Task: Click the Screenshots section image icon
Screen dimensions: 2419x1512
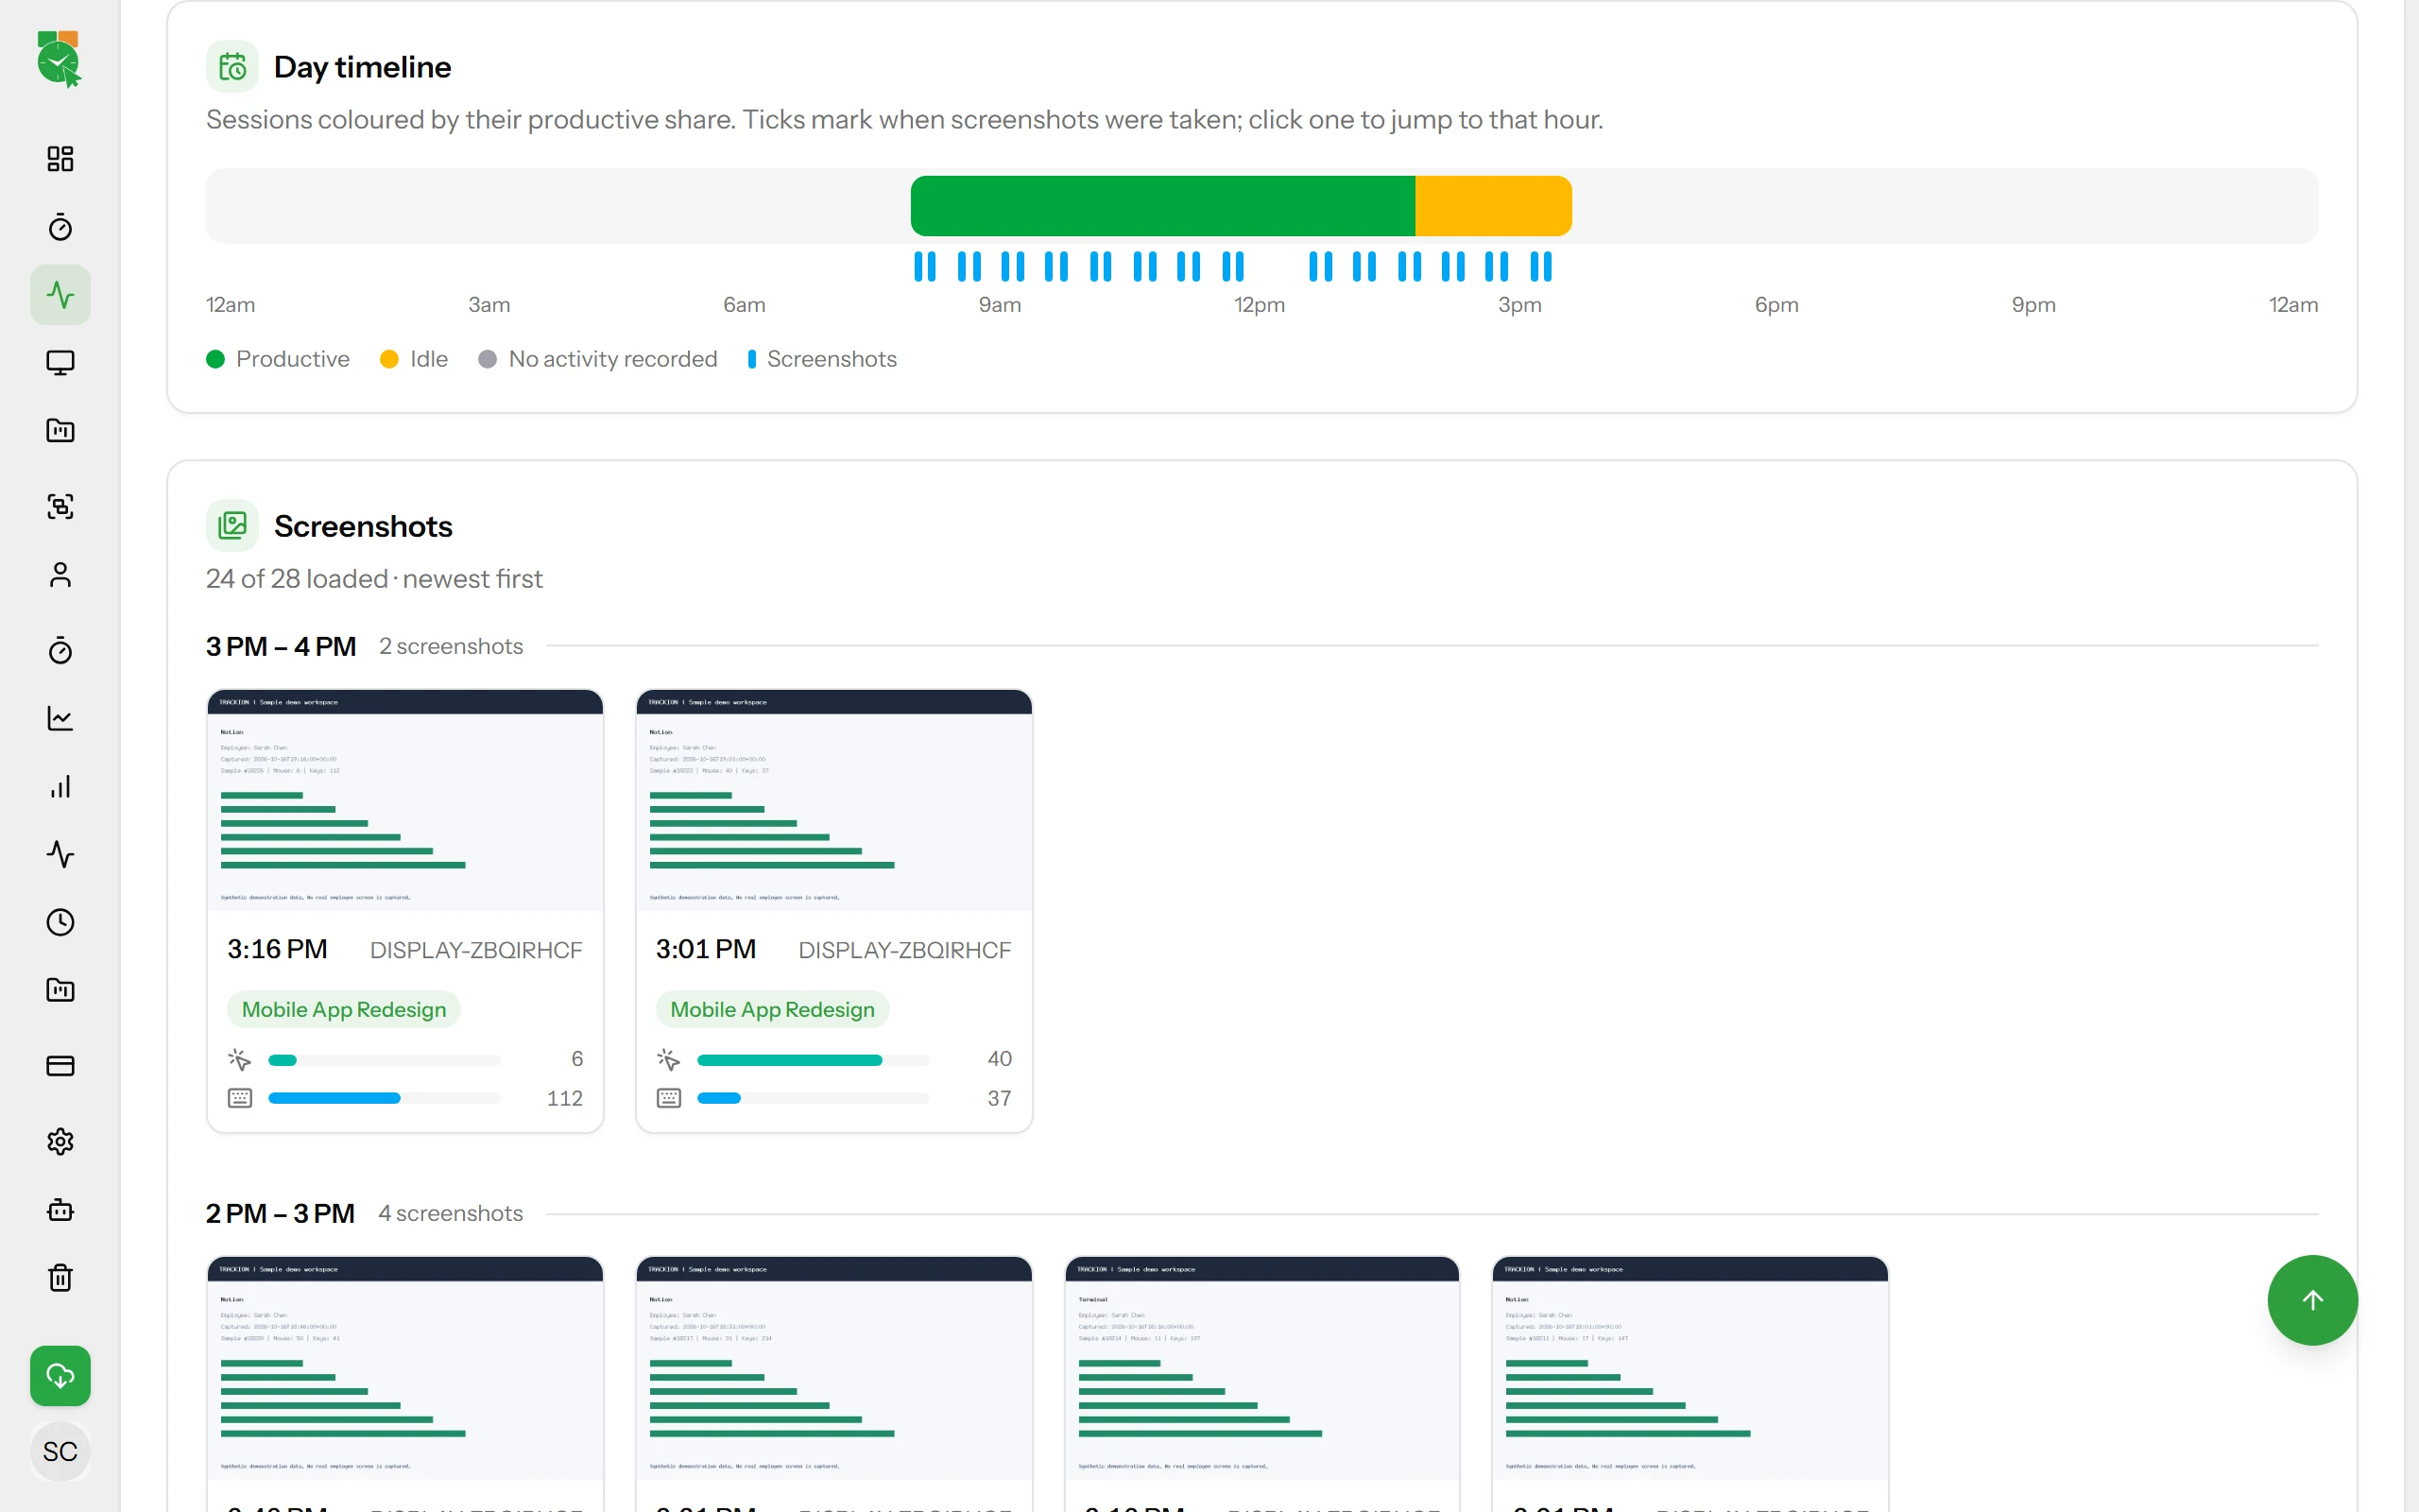Action: (x=232, y=525)
